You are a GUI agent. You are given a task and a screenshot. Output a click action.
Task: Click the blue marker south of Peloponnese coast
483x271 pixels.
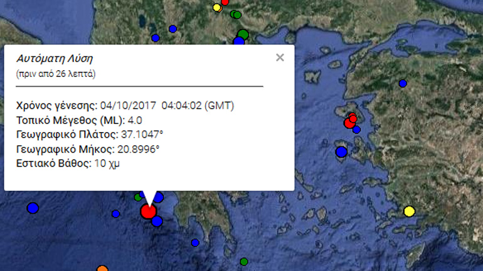(195, 243)
